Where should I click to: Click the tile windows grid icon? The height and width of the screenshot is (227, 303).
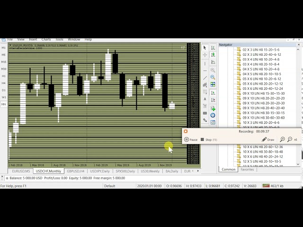(213, 85)
